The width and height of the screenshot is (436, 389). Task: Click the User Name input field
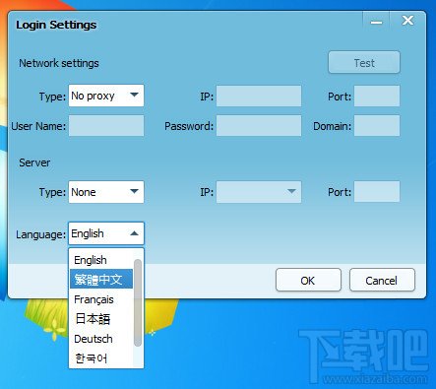[x=106, y=125]
